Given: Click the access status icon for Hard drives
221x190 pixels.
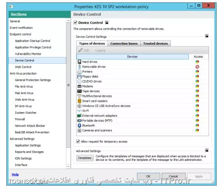Looking at the screenshot, I should (x=197, y=61).
